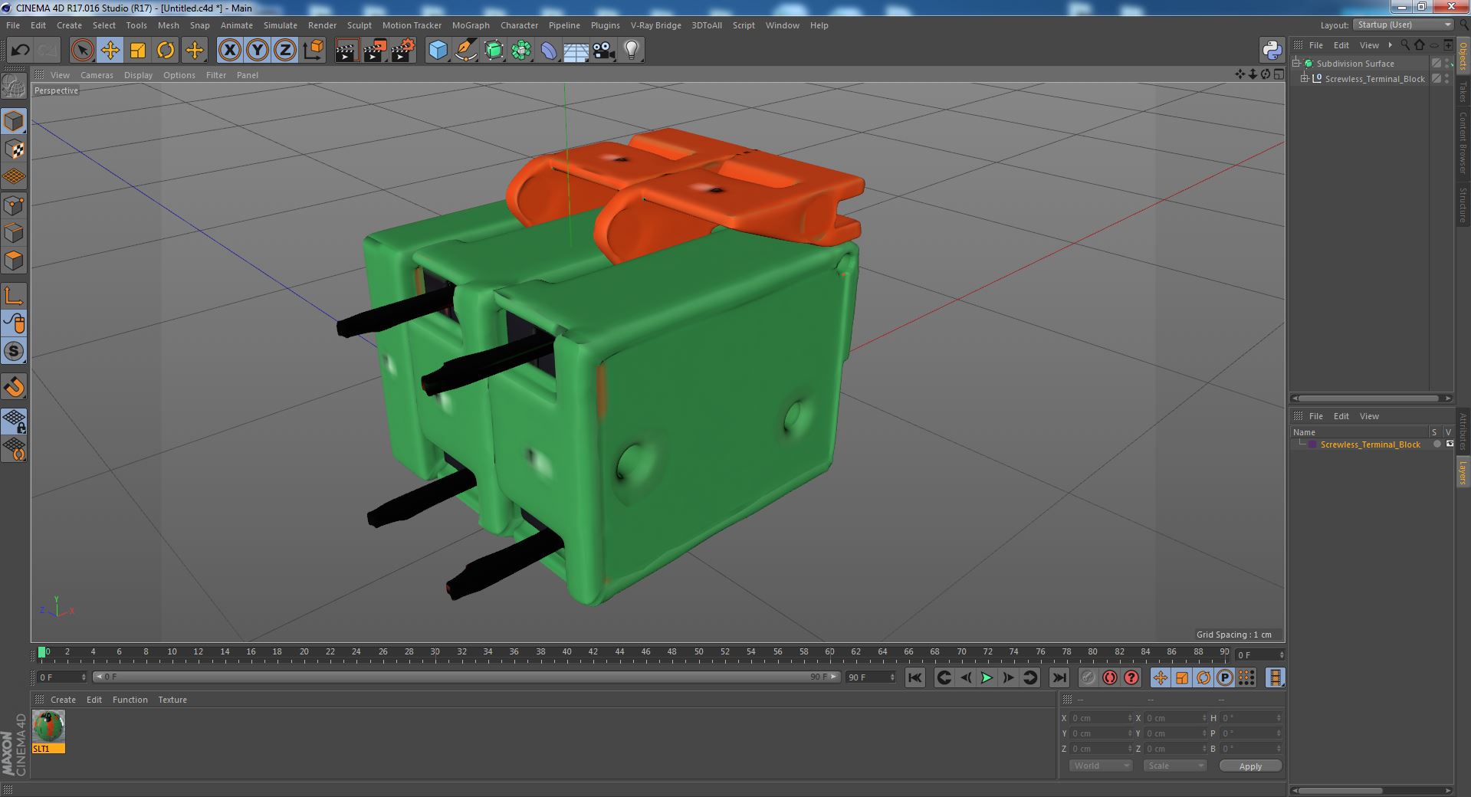
Task: Toggle the Y axis lock
Action: tap(258, 51)
